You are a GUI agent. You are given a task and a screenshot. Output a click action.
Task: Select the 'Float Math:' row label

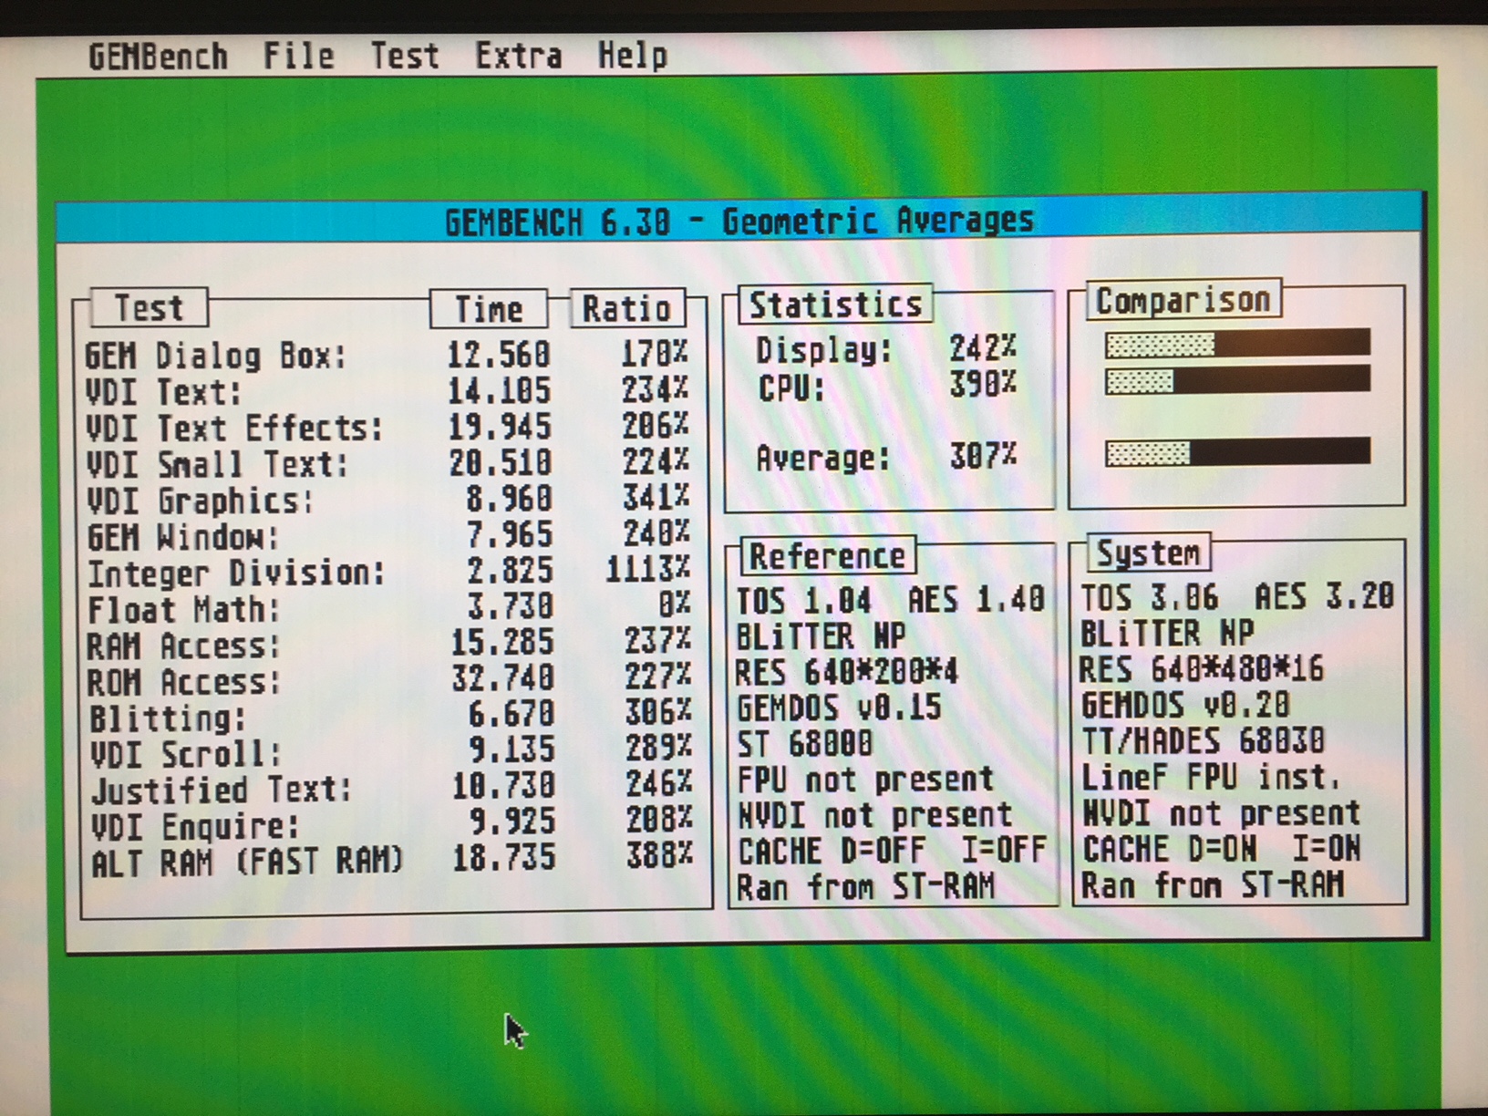point(183,609)
